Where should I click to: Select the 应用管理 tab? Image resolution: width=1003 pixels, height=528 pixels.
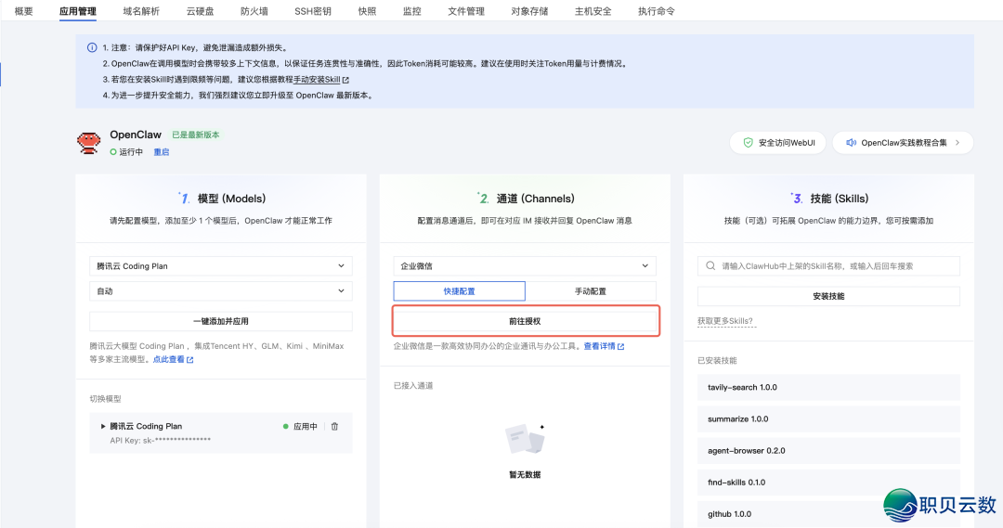point(78,11)
